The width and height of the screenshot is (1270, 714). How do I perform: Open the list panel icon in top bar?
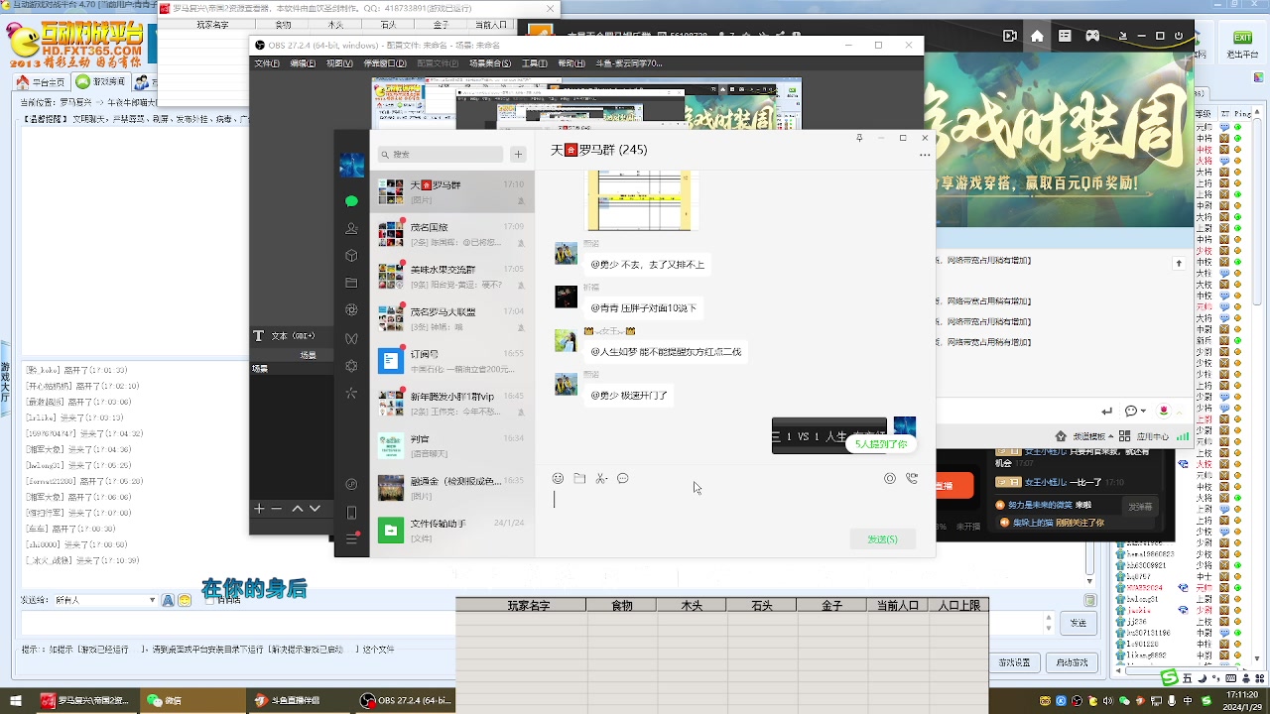[1065, 36]
